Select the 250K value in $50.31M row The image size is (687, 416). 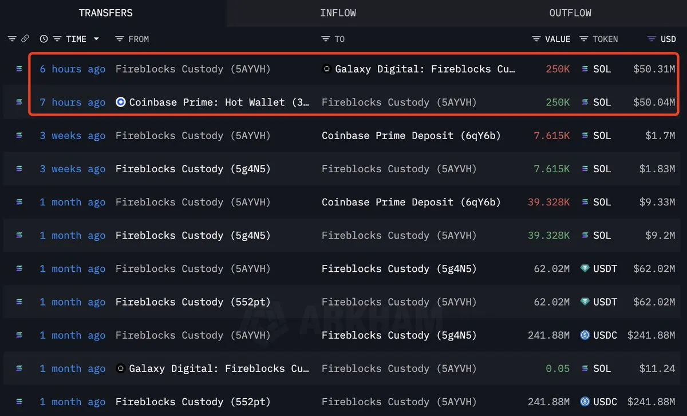click(x=558, y=69)
